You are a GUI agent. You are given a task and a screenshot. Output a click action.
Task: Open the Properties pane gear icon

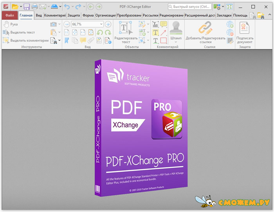[x=108, y=41]
